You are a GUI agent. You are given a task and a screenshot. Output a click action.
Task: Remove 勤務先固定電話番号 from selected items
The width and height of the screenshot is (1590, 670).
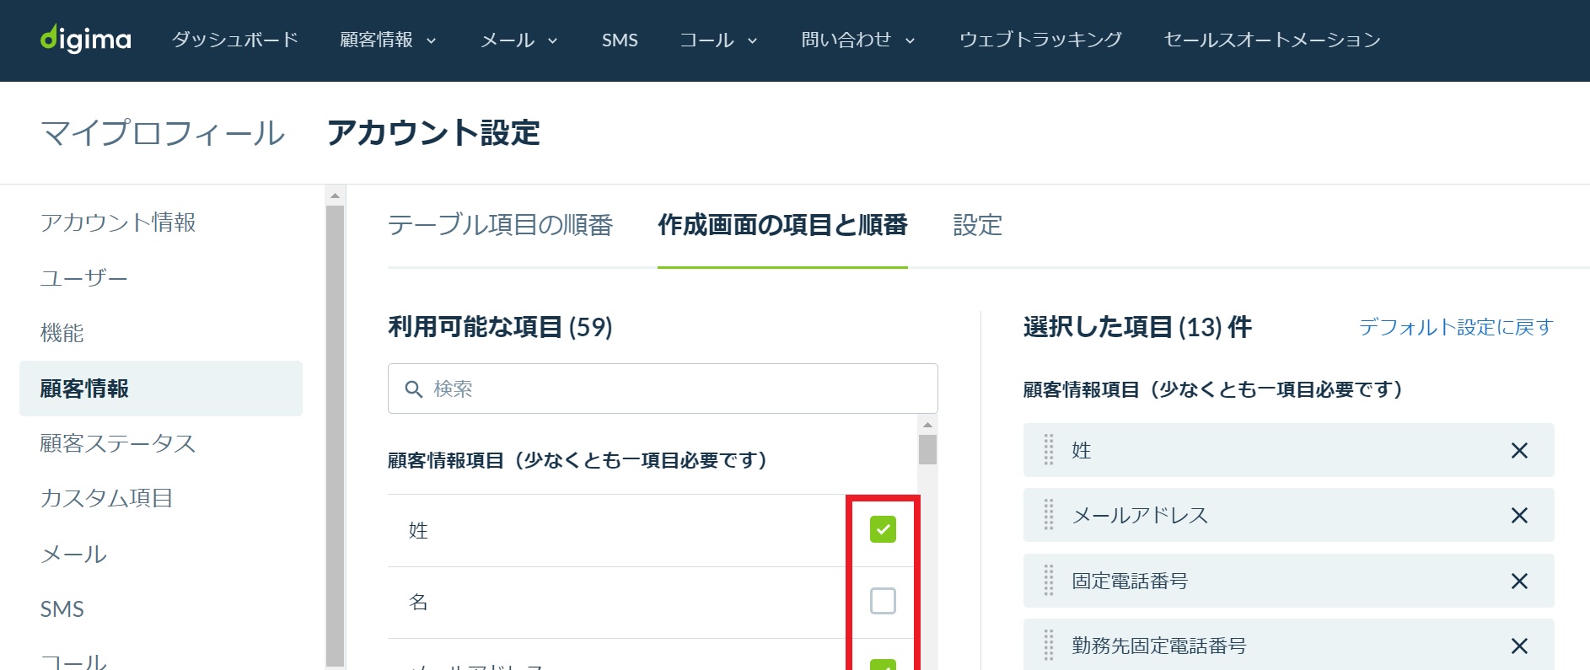(1519, 646)
